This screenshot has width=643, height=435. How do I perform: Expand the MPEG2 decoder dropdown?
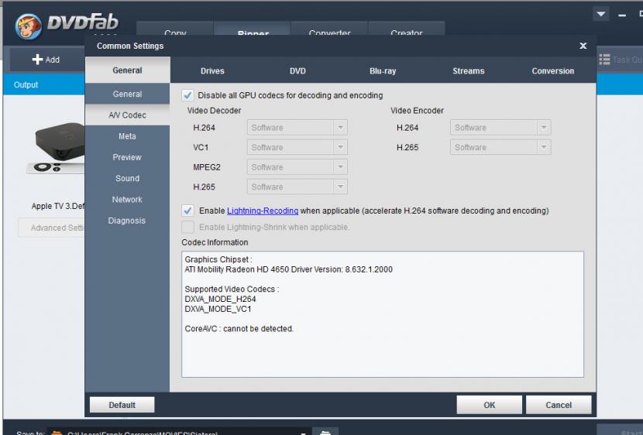pos(297,167)
